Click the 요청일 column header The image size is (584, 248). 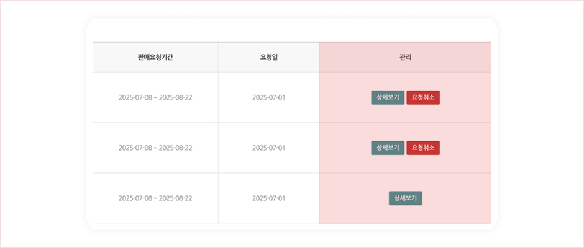click(x=268, y=57)
